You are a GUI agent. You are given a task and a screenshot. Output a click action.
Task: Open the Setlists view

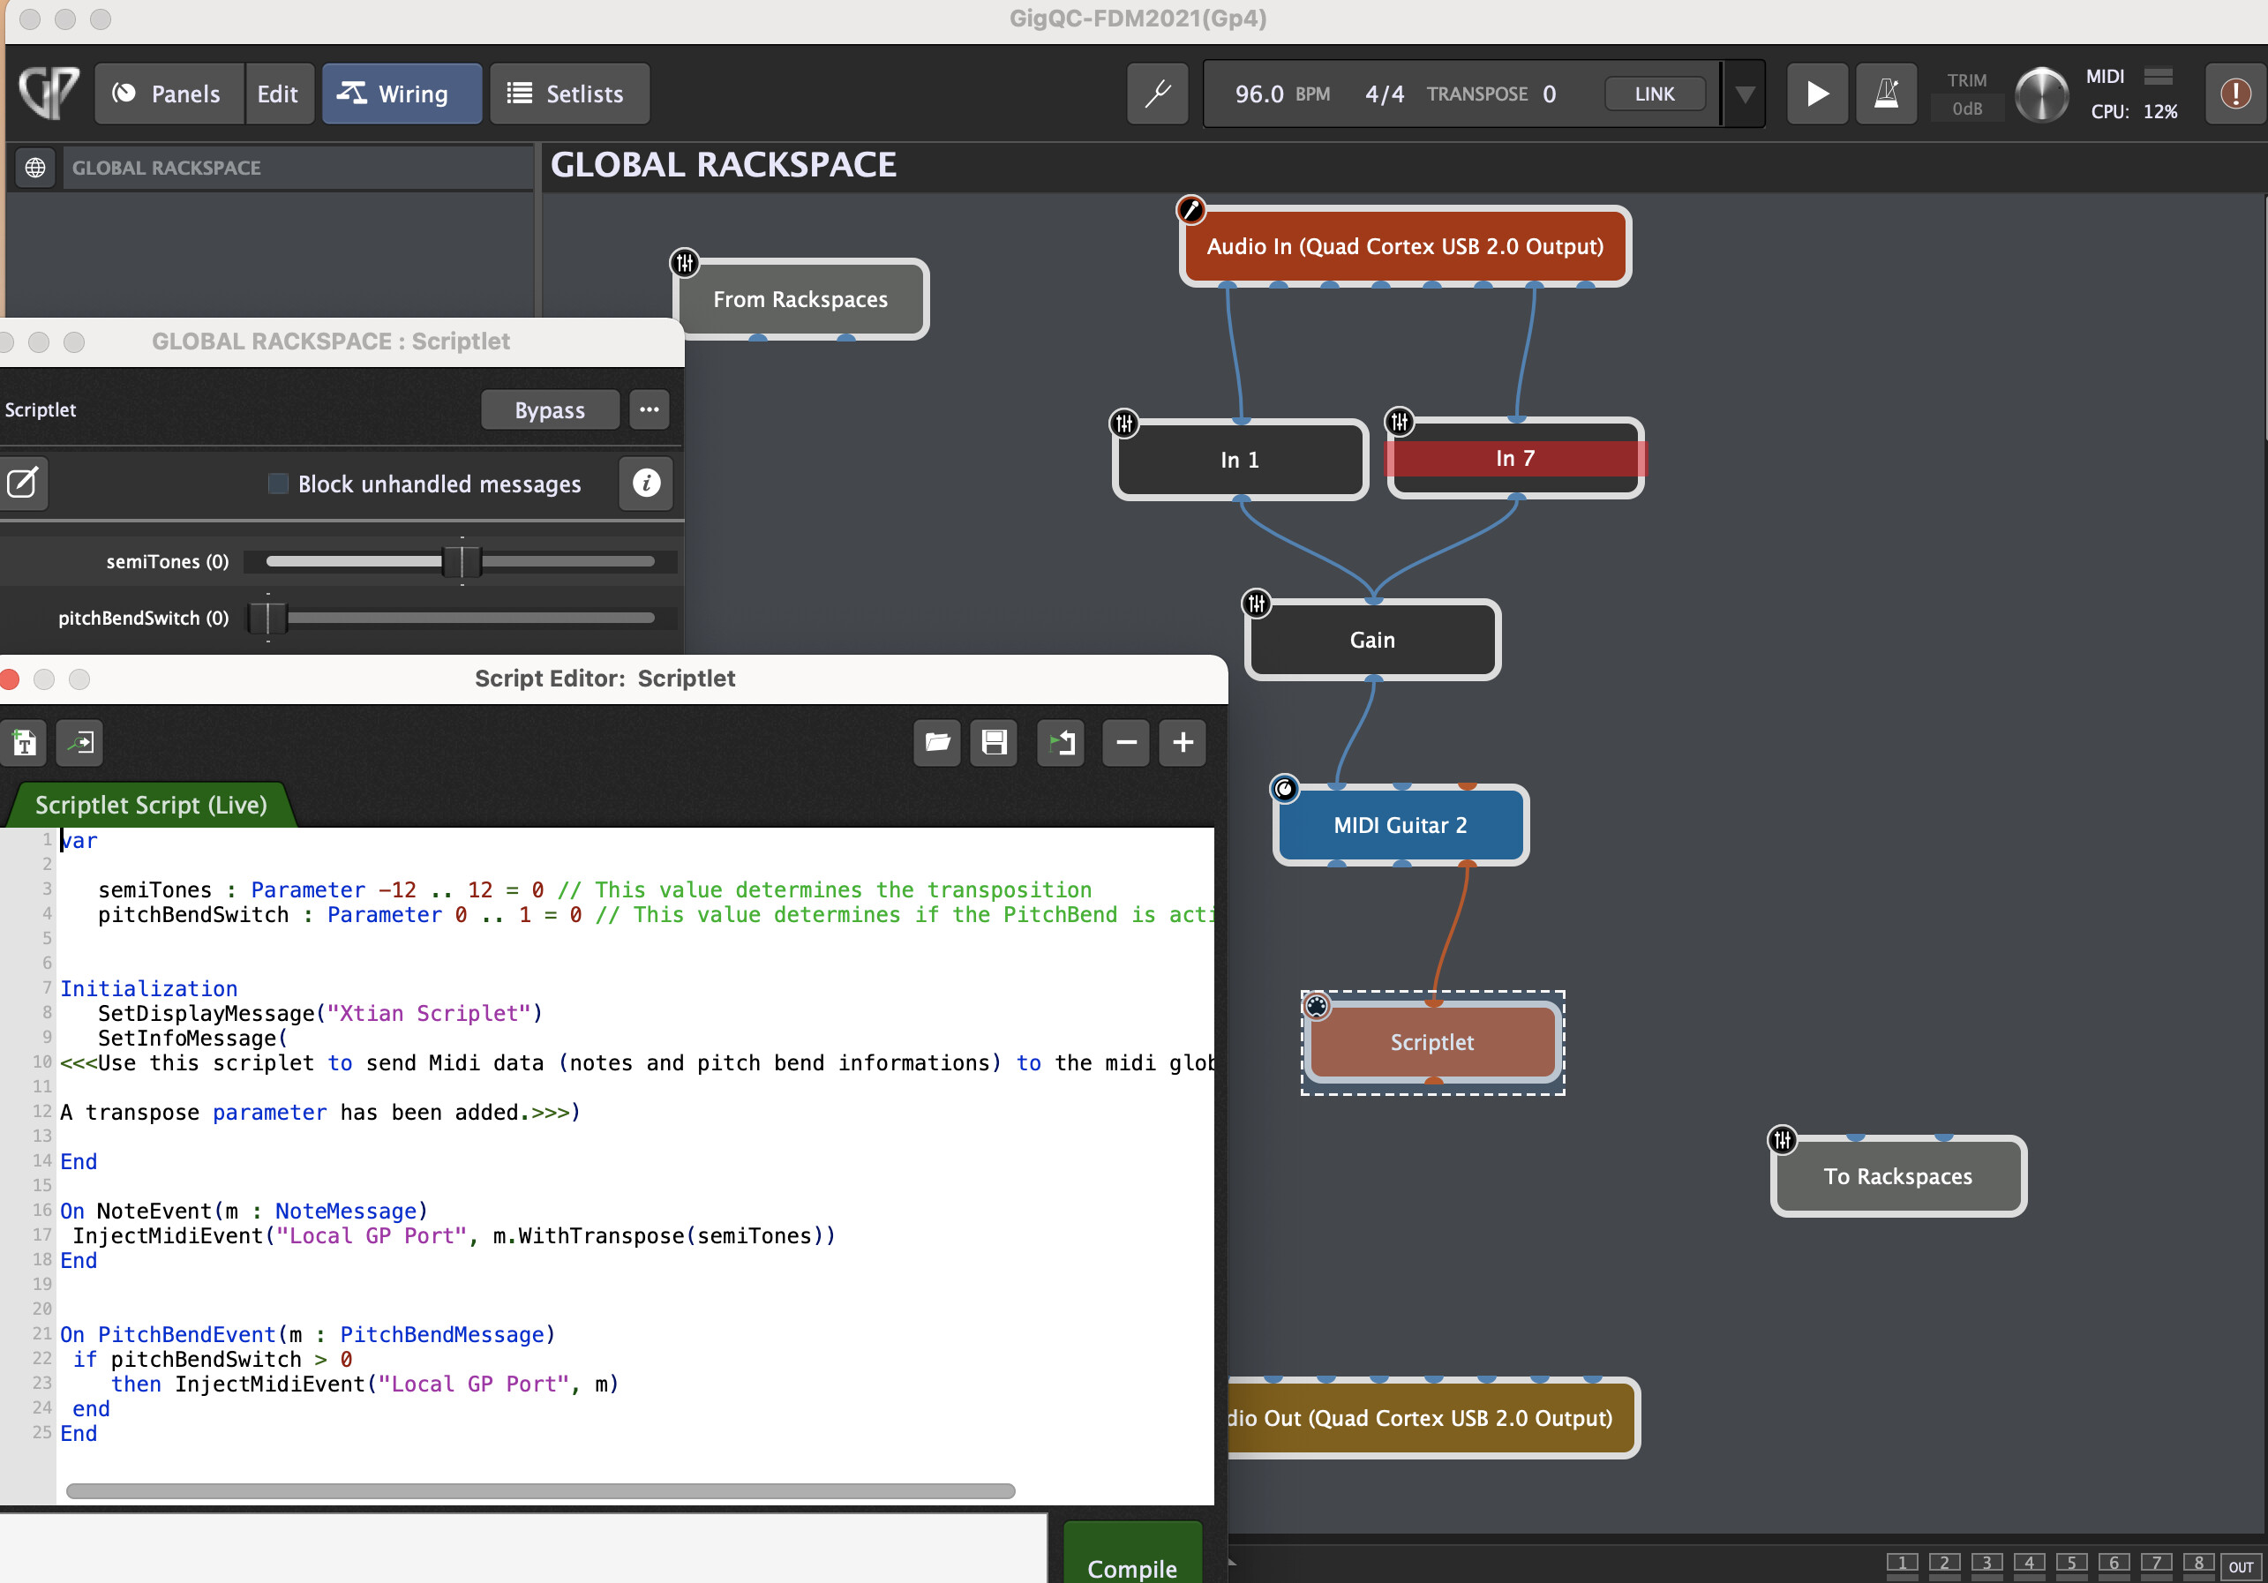tap(568, 94)
